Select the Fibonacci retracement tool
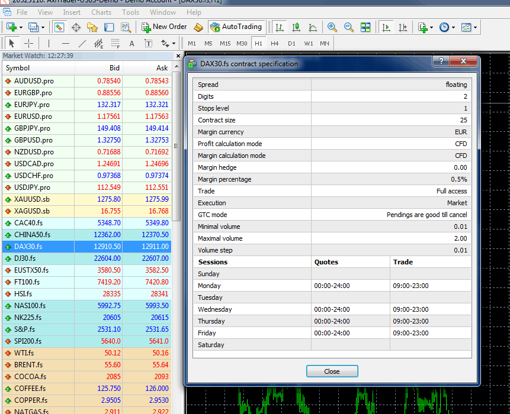510x414 pixels. 116,43
